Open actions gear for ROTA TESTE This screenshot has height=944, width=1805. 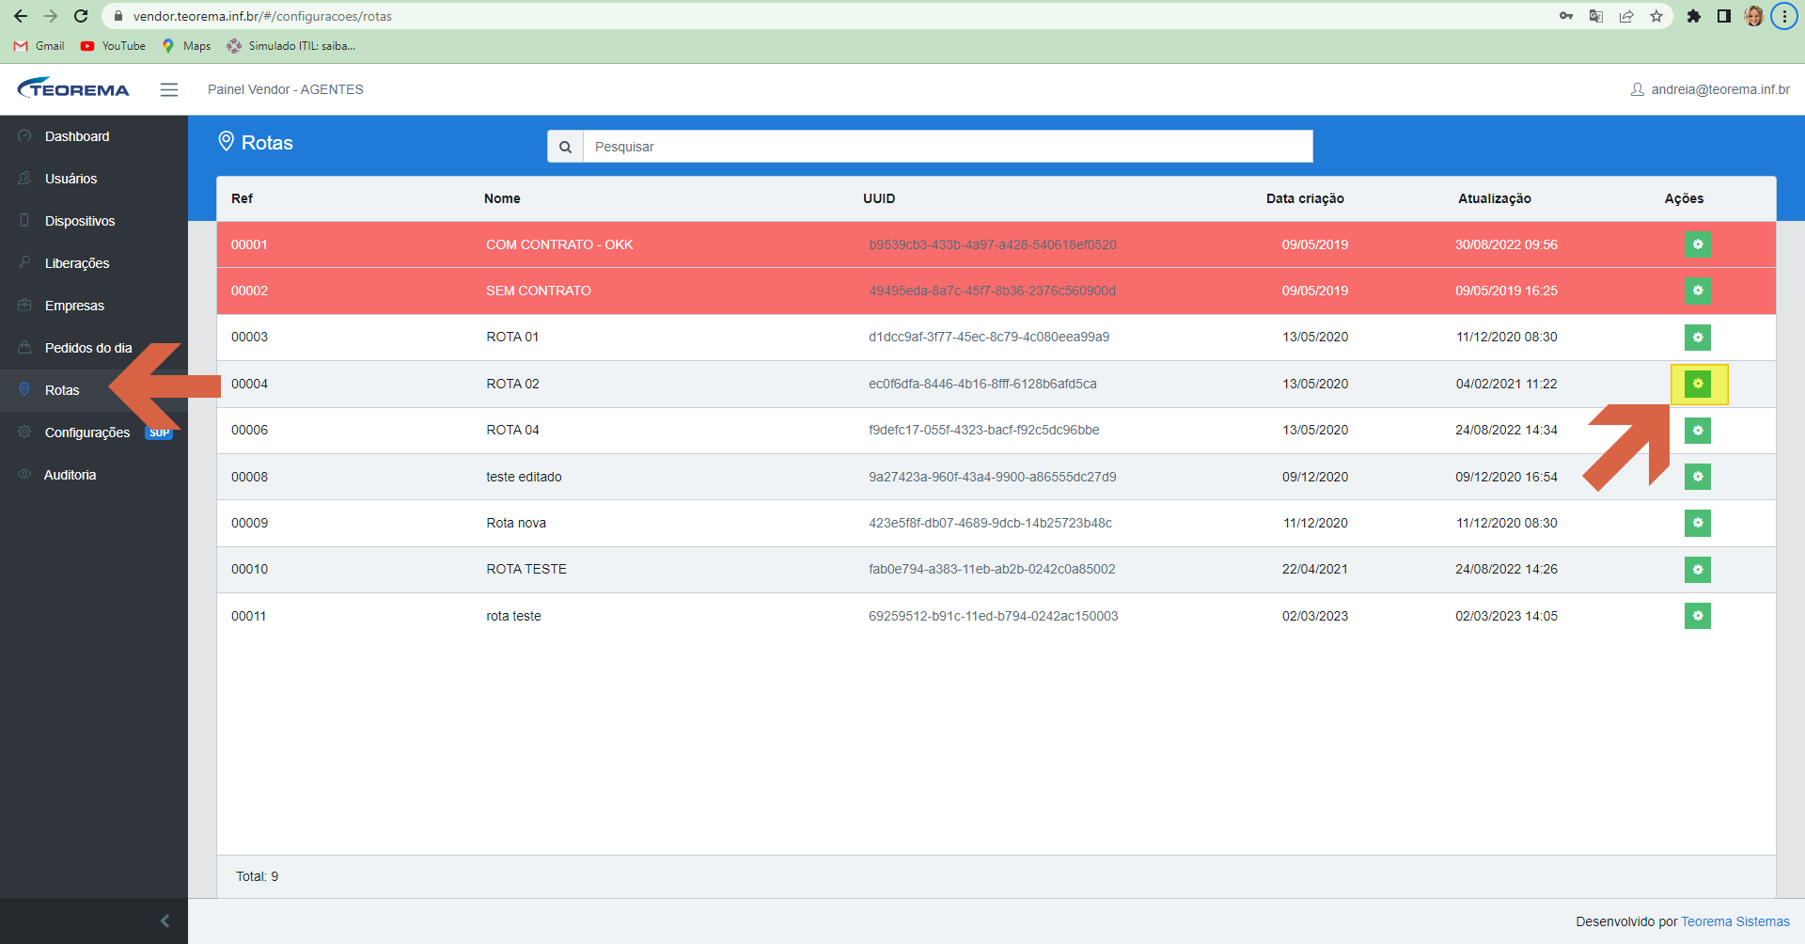click(1697, 570)
